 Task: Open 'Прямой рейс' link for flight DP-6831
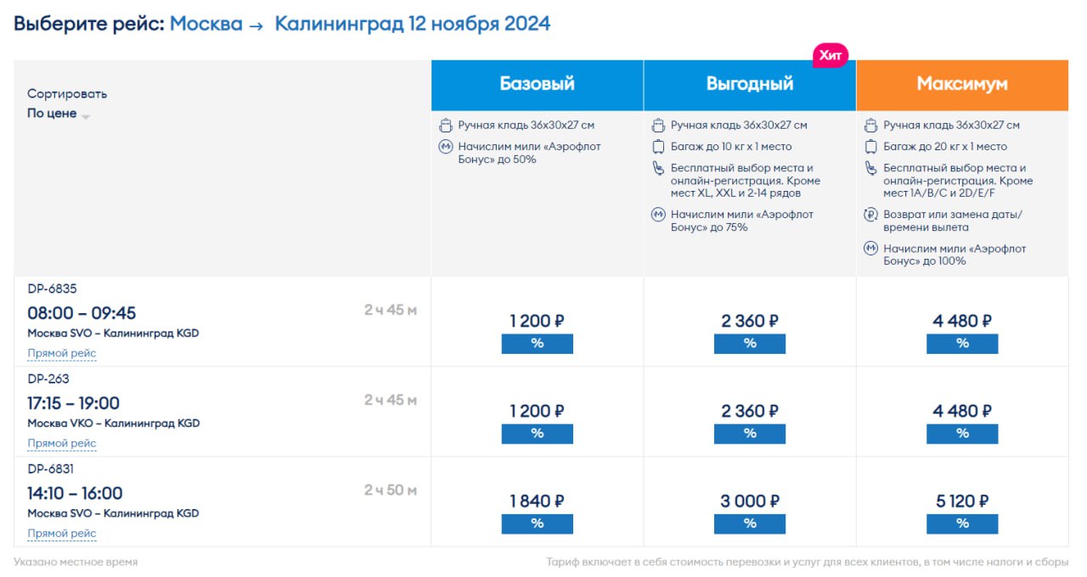(62, 534)
